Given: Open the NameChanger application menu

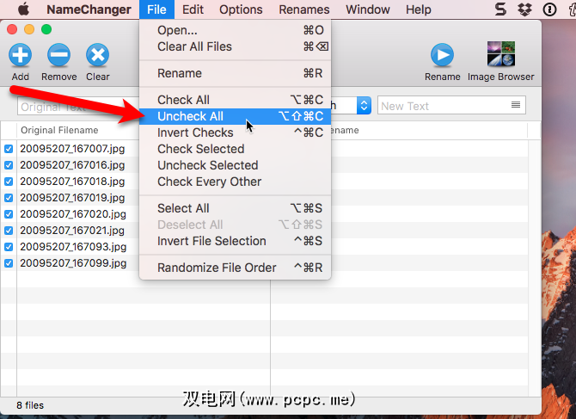Looking at the screenshot, I should pos(89,9).
